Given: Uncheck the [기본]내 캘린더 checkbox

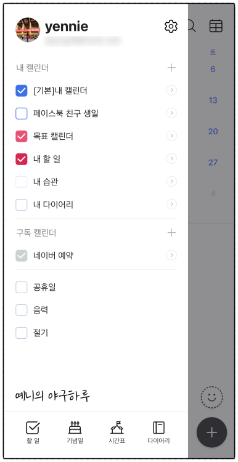Looking at the screenshot, I should 21,91.
